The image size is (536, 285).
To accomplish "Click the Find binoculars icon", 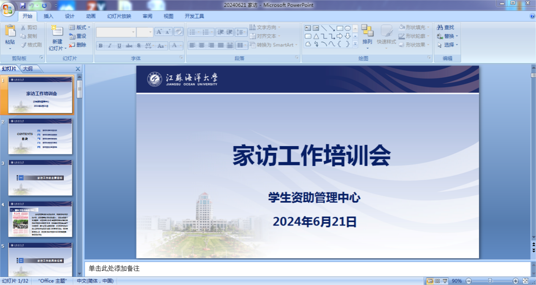I will 440,27.
